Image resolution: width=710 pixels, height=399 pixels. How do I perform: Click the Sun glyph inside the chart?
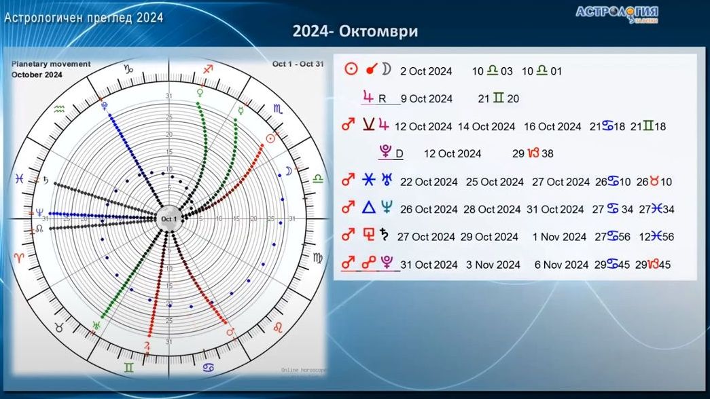pos(271,138)
